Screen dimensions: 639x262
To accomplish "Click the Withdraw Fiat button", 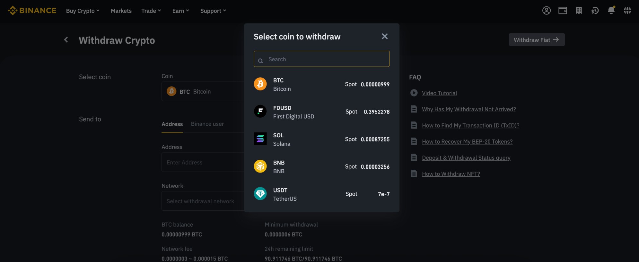I will [536, 40].
